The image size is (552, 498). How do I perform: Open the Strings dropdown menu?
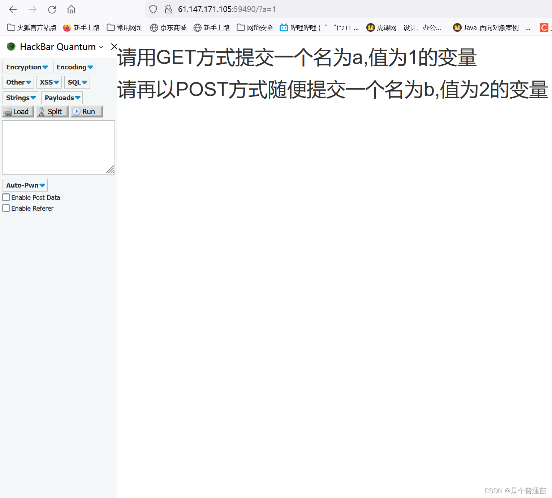click(x=21, y=98)
